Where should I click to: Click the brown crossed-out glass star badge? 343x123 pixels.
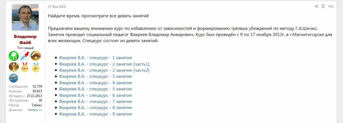click(13, 67)
